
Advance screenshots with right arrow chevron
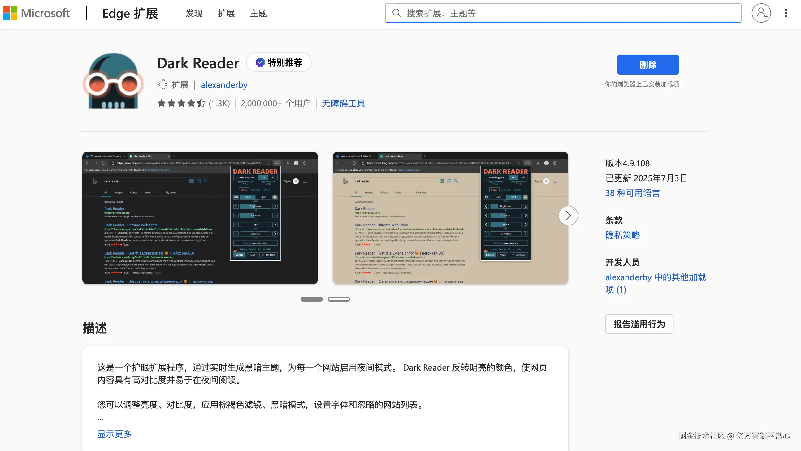pos(568,215)
